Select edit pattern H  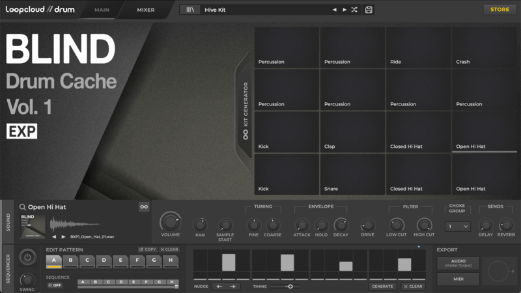click(171, 262)
